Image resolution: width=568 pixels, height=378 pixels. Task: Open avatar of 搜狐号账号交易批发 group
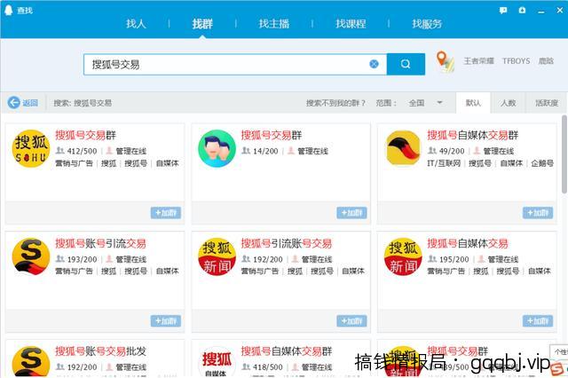pos(31,362)
